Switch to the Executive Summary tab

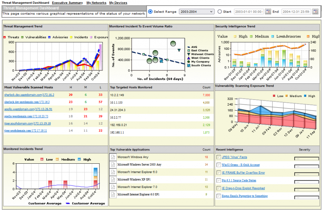coord(67,3)
